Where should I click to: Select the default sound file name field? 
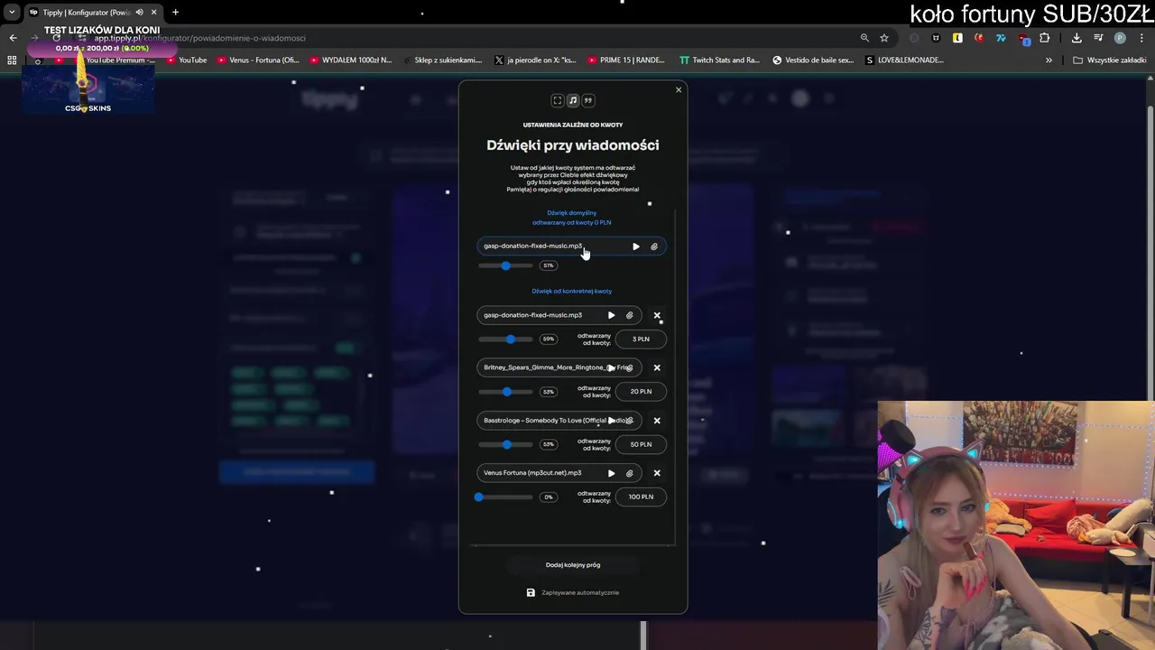click(x=571, y=246)
